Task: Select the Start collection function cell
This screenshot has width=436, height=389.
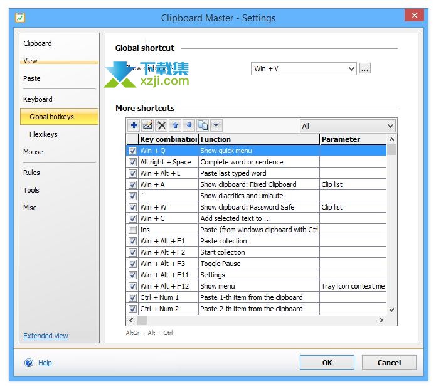Action: (x=259, y=252)
